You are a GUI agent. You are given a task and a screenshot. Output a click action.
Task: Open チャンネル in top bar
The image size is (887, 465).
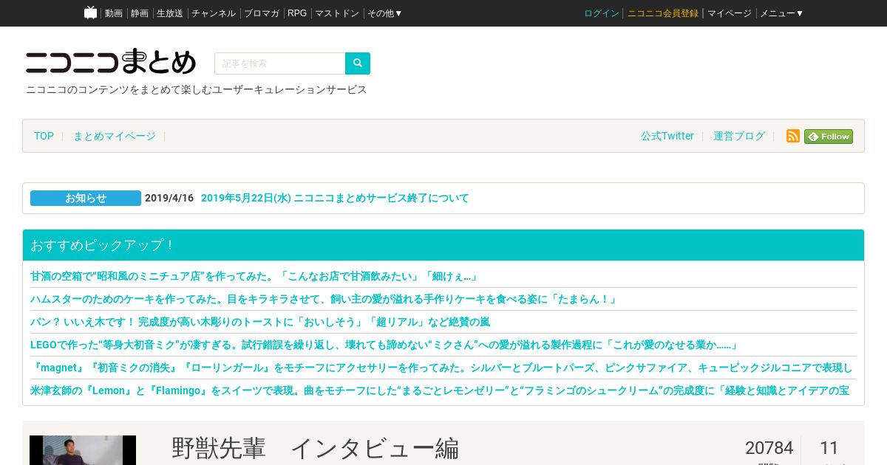tap(214, 13)
